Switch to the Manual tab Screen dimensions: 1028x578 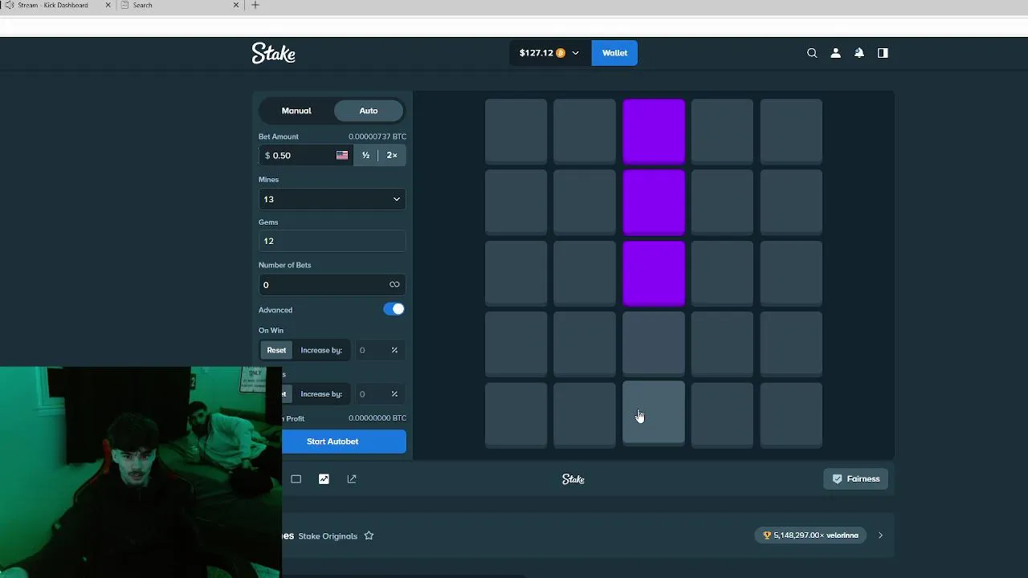pos(296,111)
